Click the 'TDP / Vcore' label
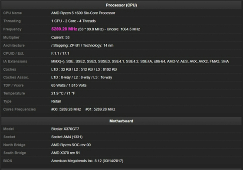The height and width of the screenshot is (170, 243). [13, 85]
